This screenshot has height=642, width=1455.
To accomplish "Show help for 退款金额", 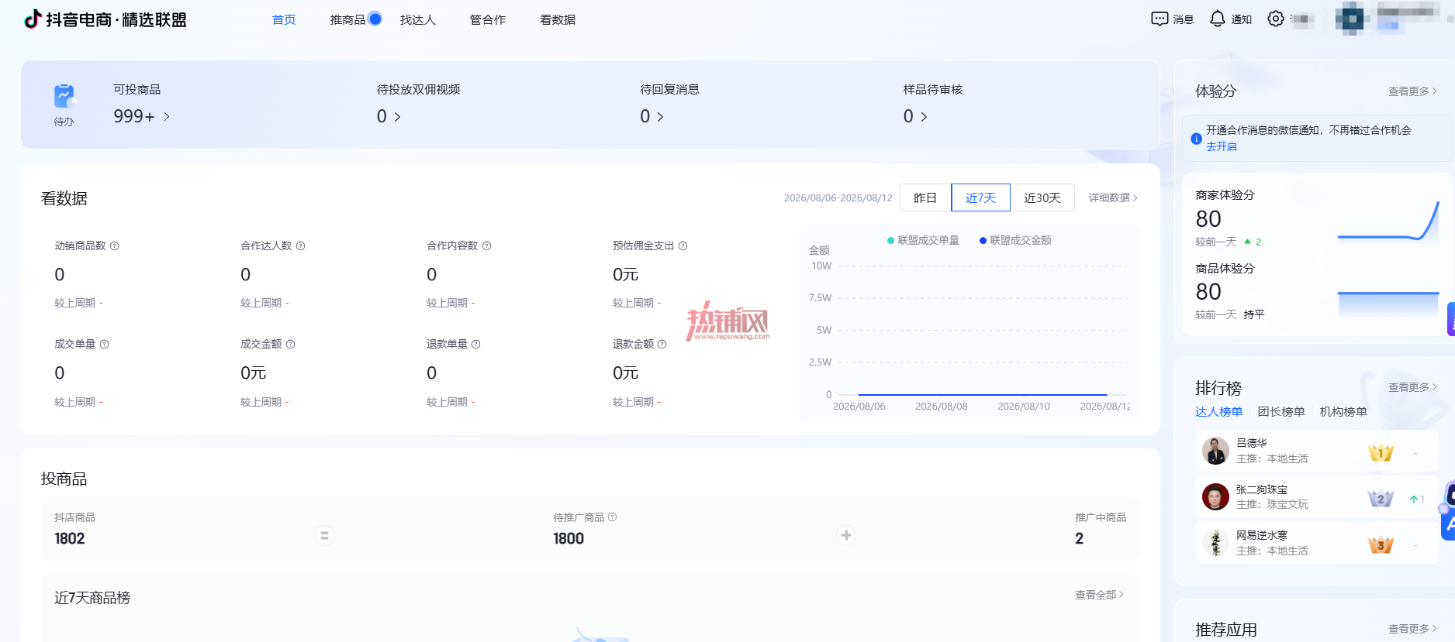I will point(662,345).
